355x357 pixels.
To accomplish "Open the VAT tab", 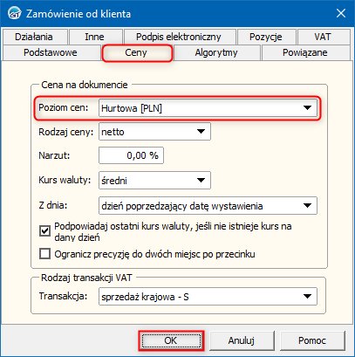I will click(323, 37).
